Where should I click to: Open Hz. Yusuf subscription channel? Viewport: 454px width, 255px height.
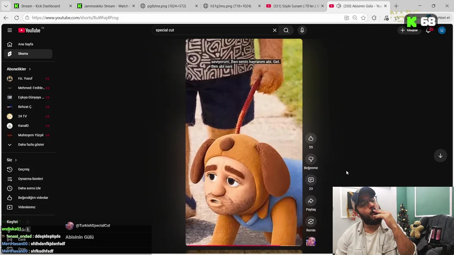click(28, 78)
